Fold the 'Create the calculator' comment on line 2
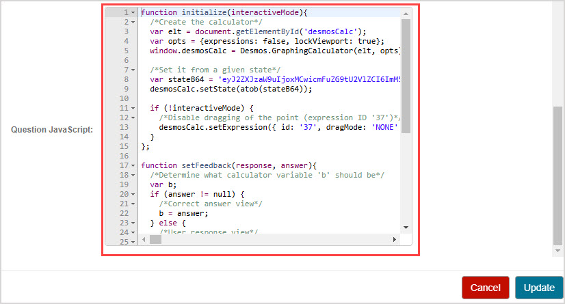Viewport: 565px width, 304px height. pyautogui.click(x=133, y=22)
